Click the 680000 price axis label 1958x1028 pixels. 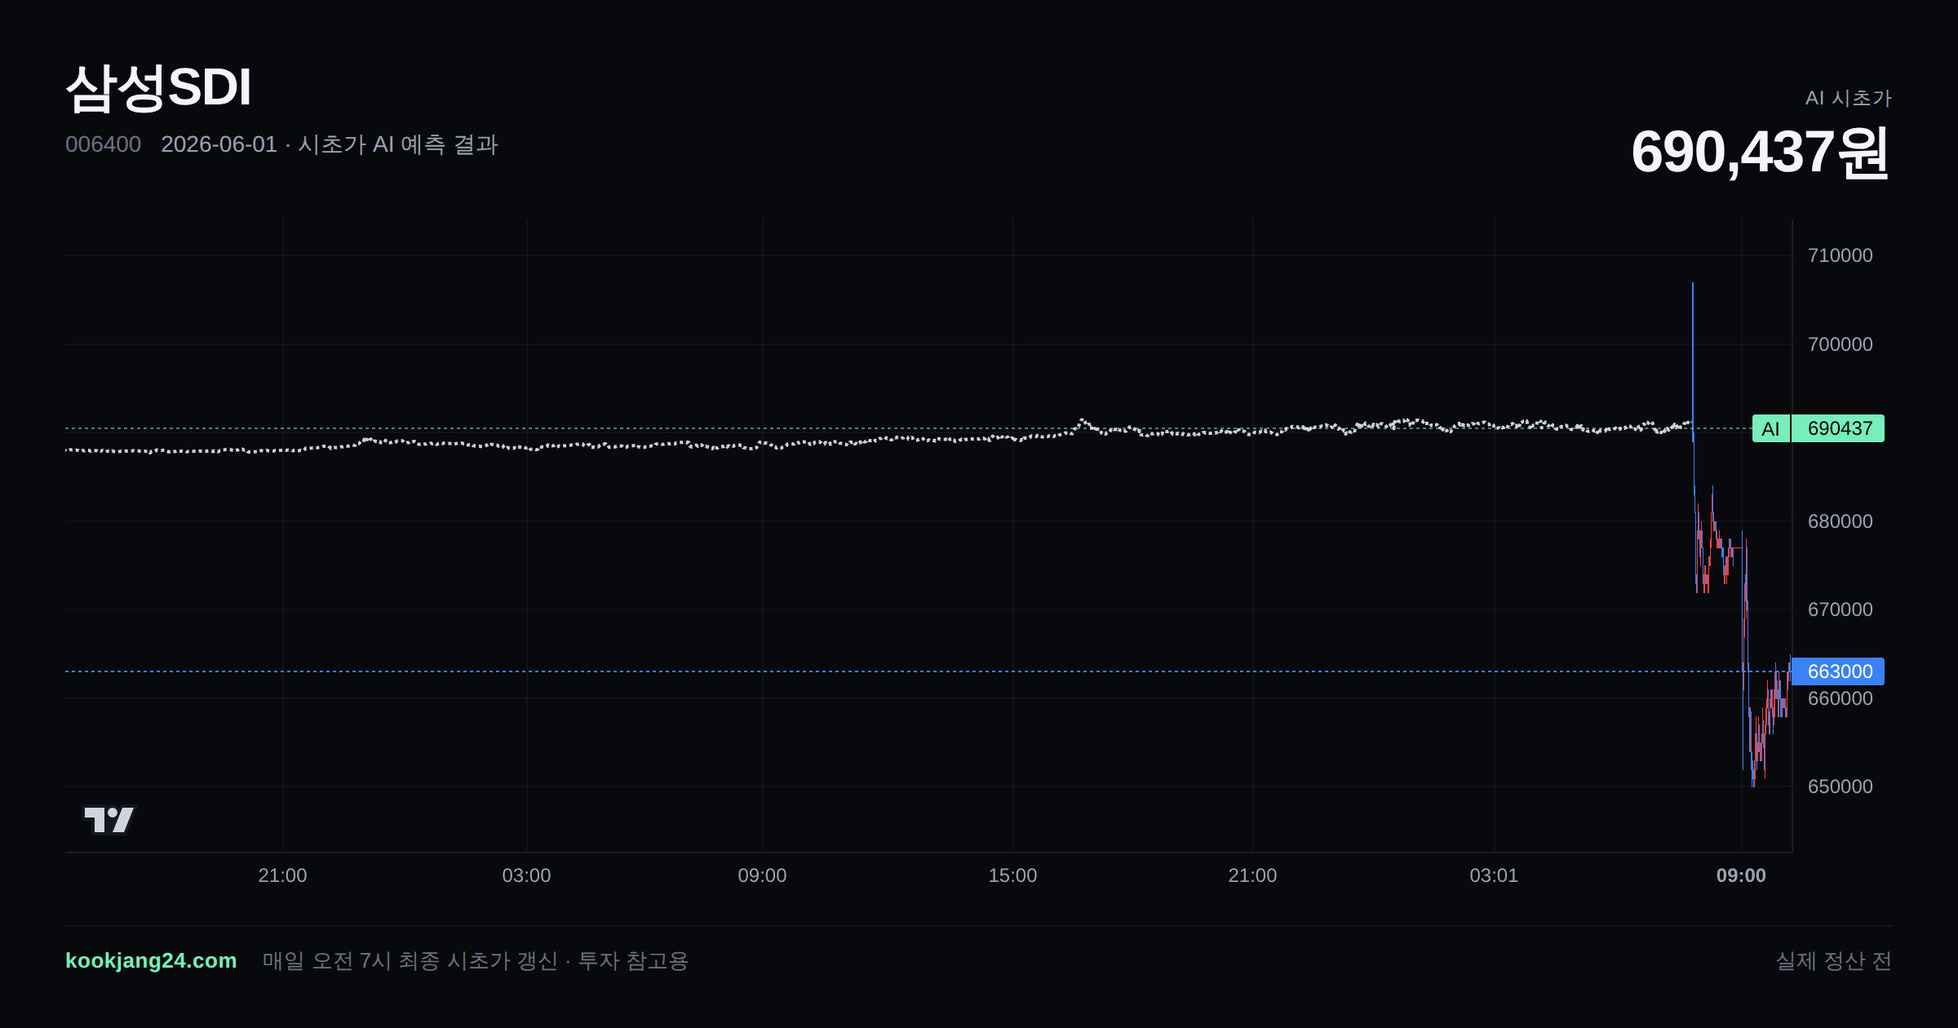click(x=1840, y=521)
